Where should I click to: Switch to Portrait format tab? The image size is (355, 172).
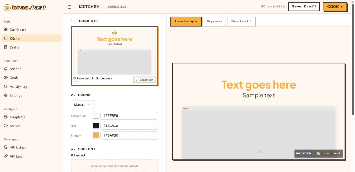241,21
